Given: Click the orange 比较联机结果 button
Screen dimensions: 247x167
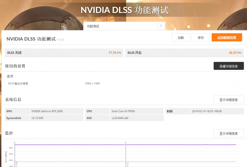Looking at the screenshot, I should 227,38.
